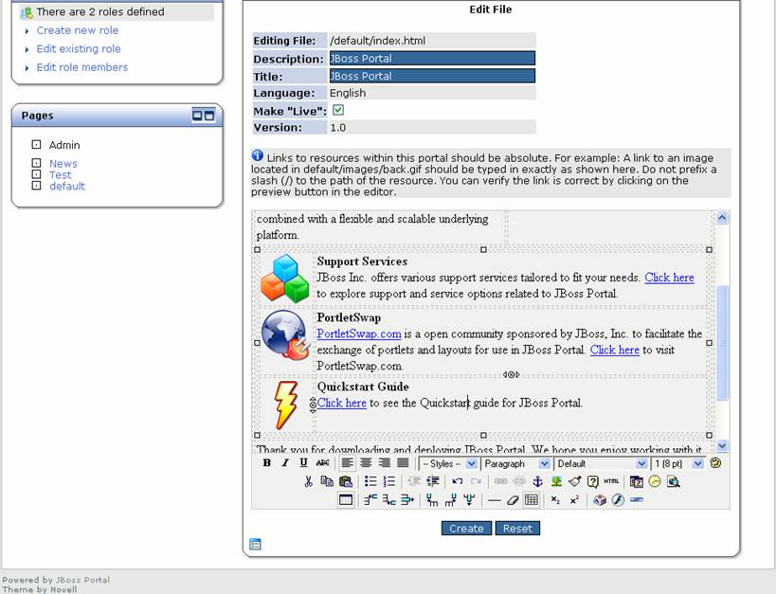Open the text color palette icon
This screenshot has height=594, width=776.
click(715, 463)
